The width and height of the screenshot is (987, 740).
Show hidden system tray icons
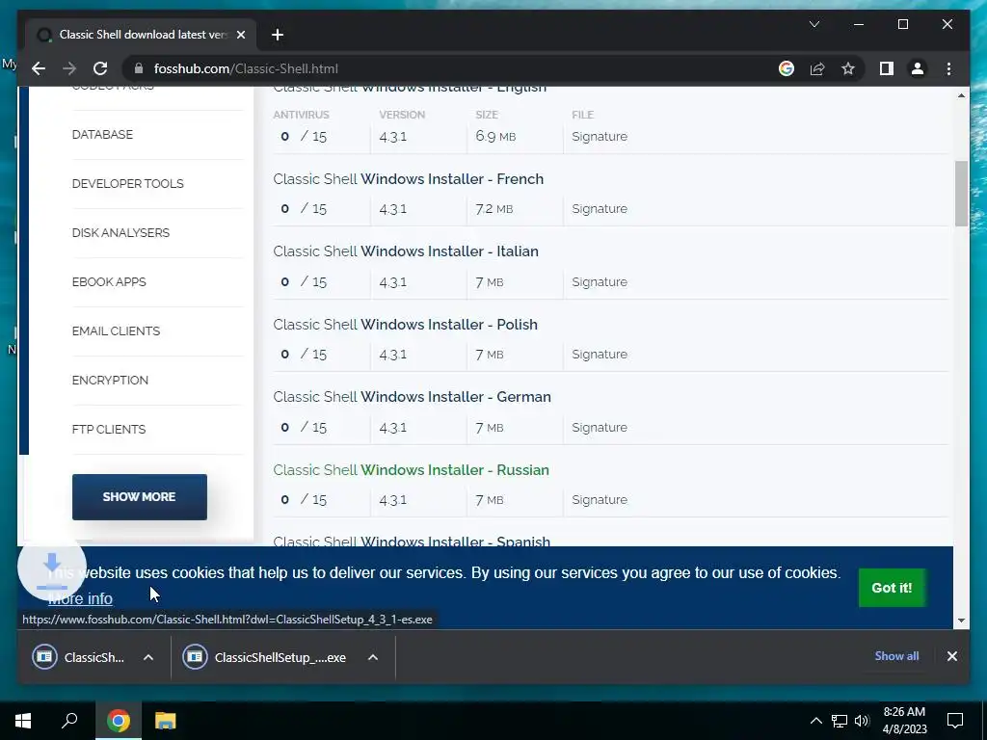815,721
